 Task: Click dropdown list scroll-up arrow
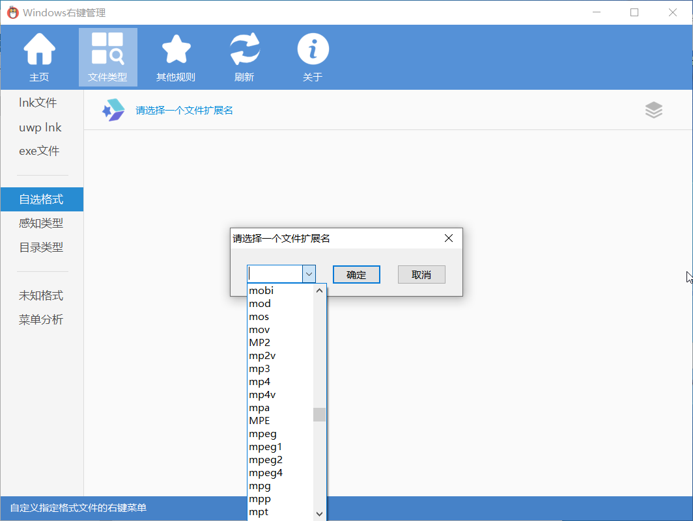pos(320,291)
